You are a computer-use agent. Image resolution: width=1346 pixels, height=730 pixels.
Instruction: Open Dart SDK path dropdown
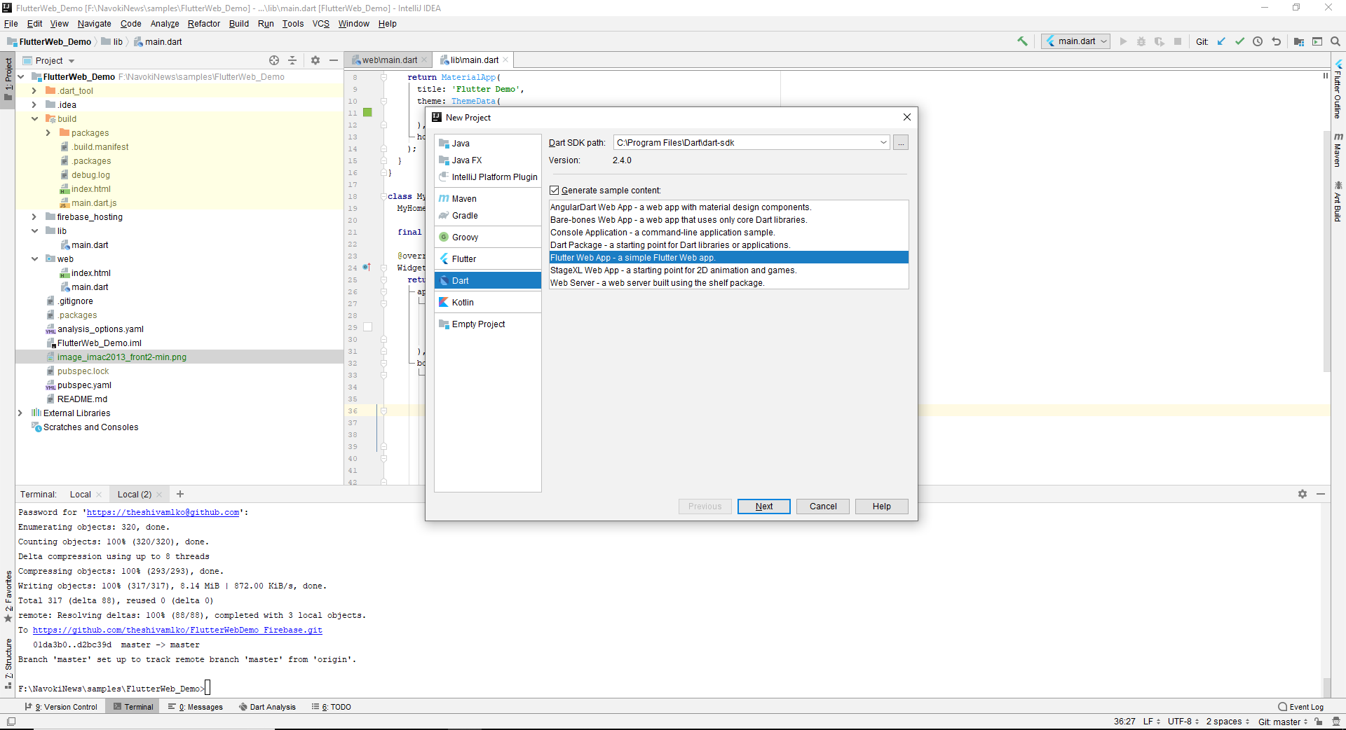(x=883, y=143)
